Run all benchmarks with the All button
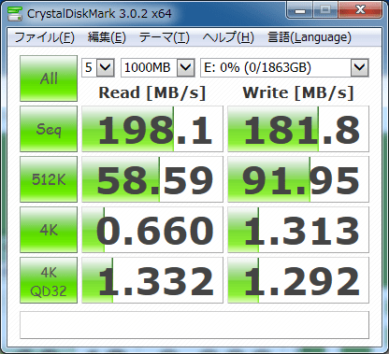The height and width of the screenshot is (354, 389). point(49,78)
